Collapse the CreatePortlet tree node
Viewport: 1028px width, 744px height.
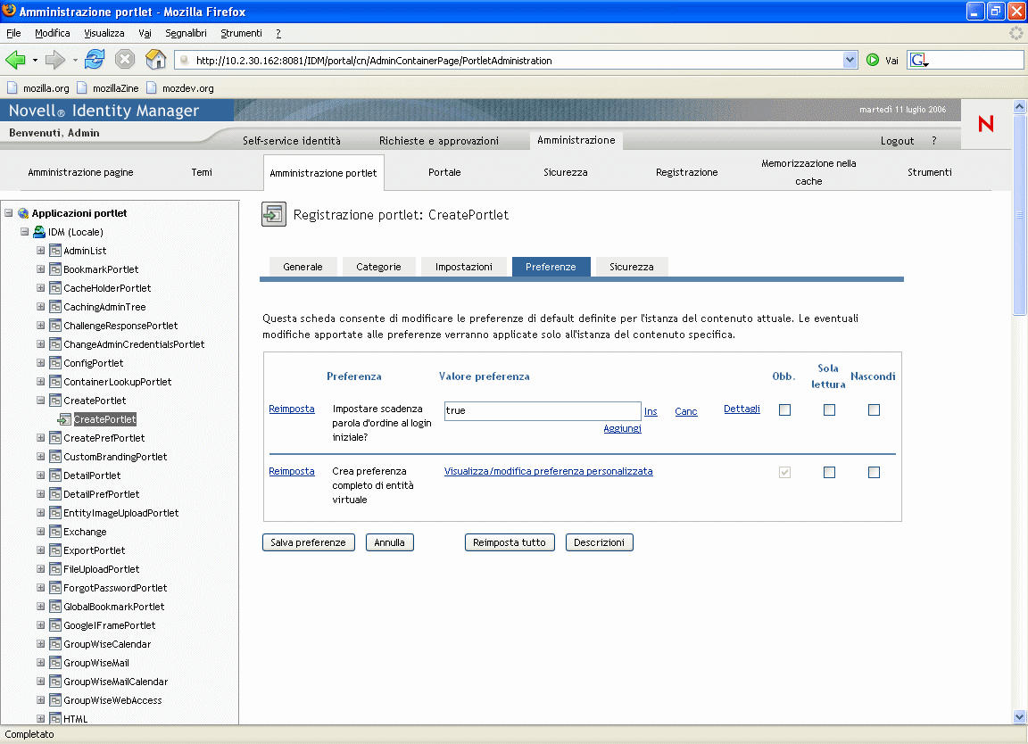pos(41,400)
